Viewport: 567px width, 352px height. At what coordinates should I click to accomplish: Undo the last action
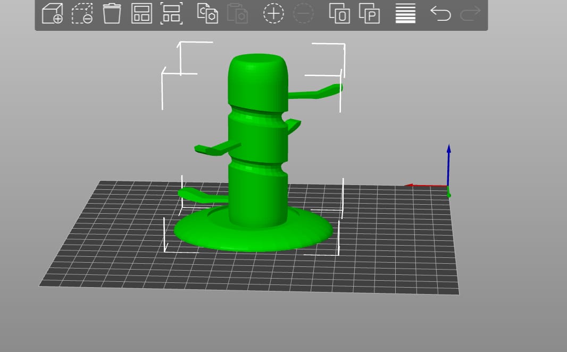(440, 13)
